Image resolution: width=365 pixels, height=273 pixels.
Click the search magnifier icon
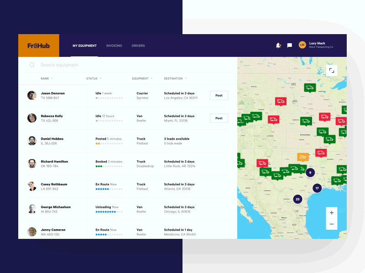coord(32,65)
